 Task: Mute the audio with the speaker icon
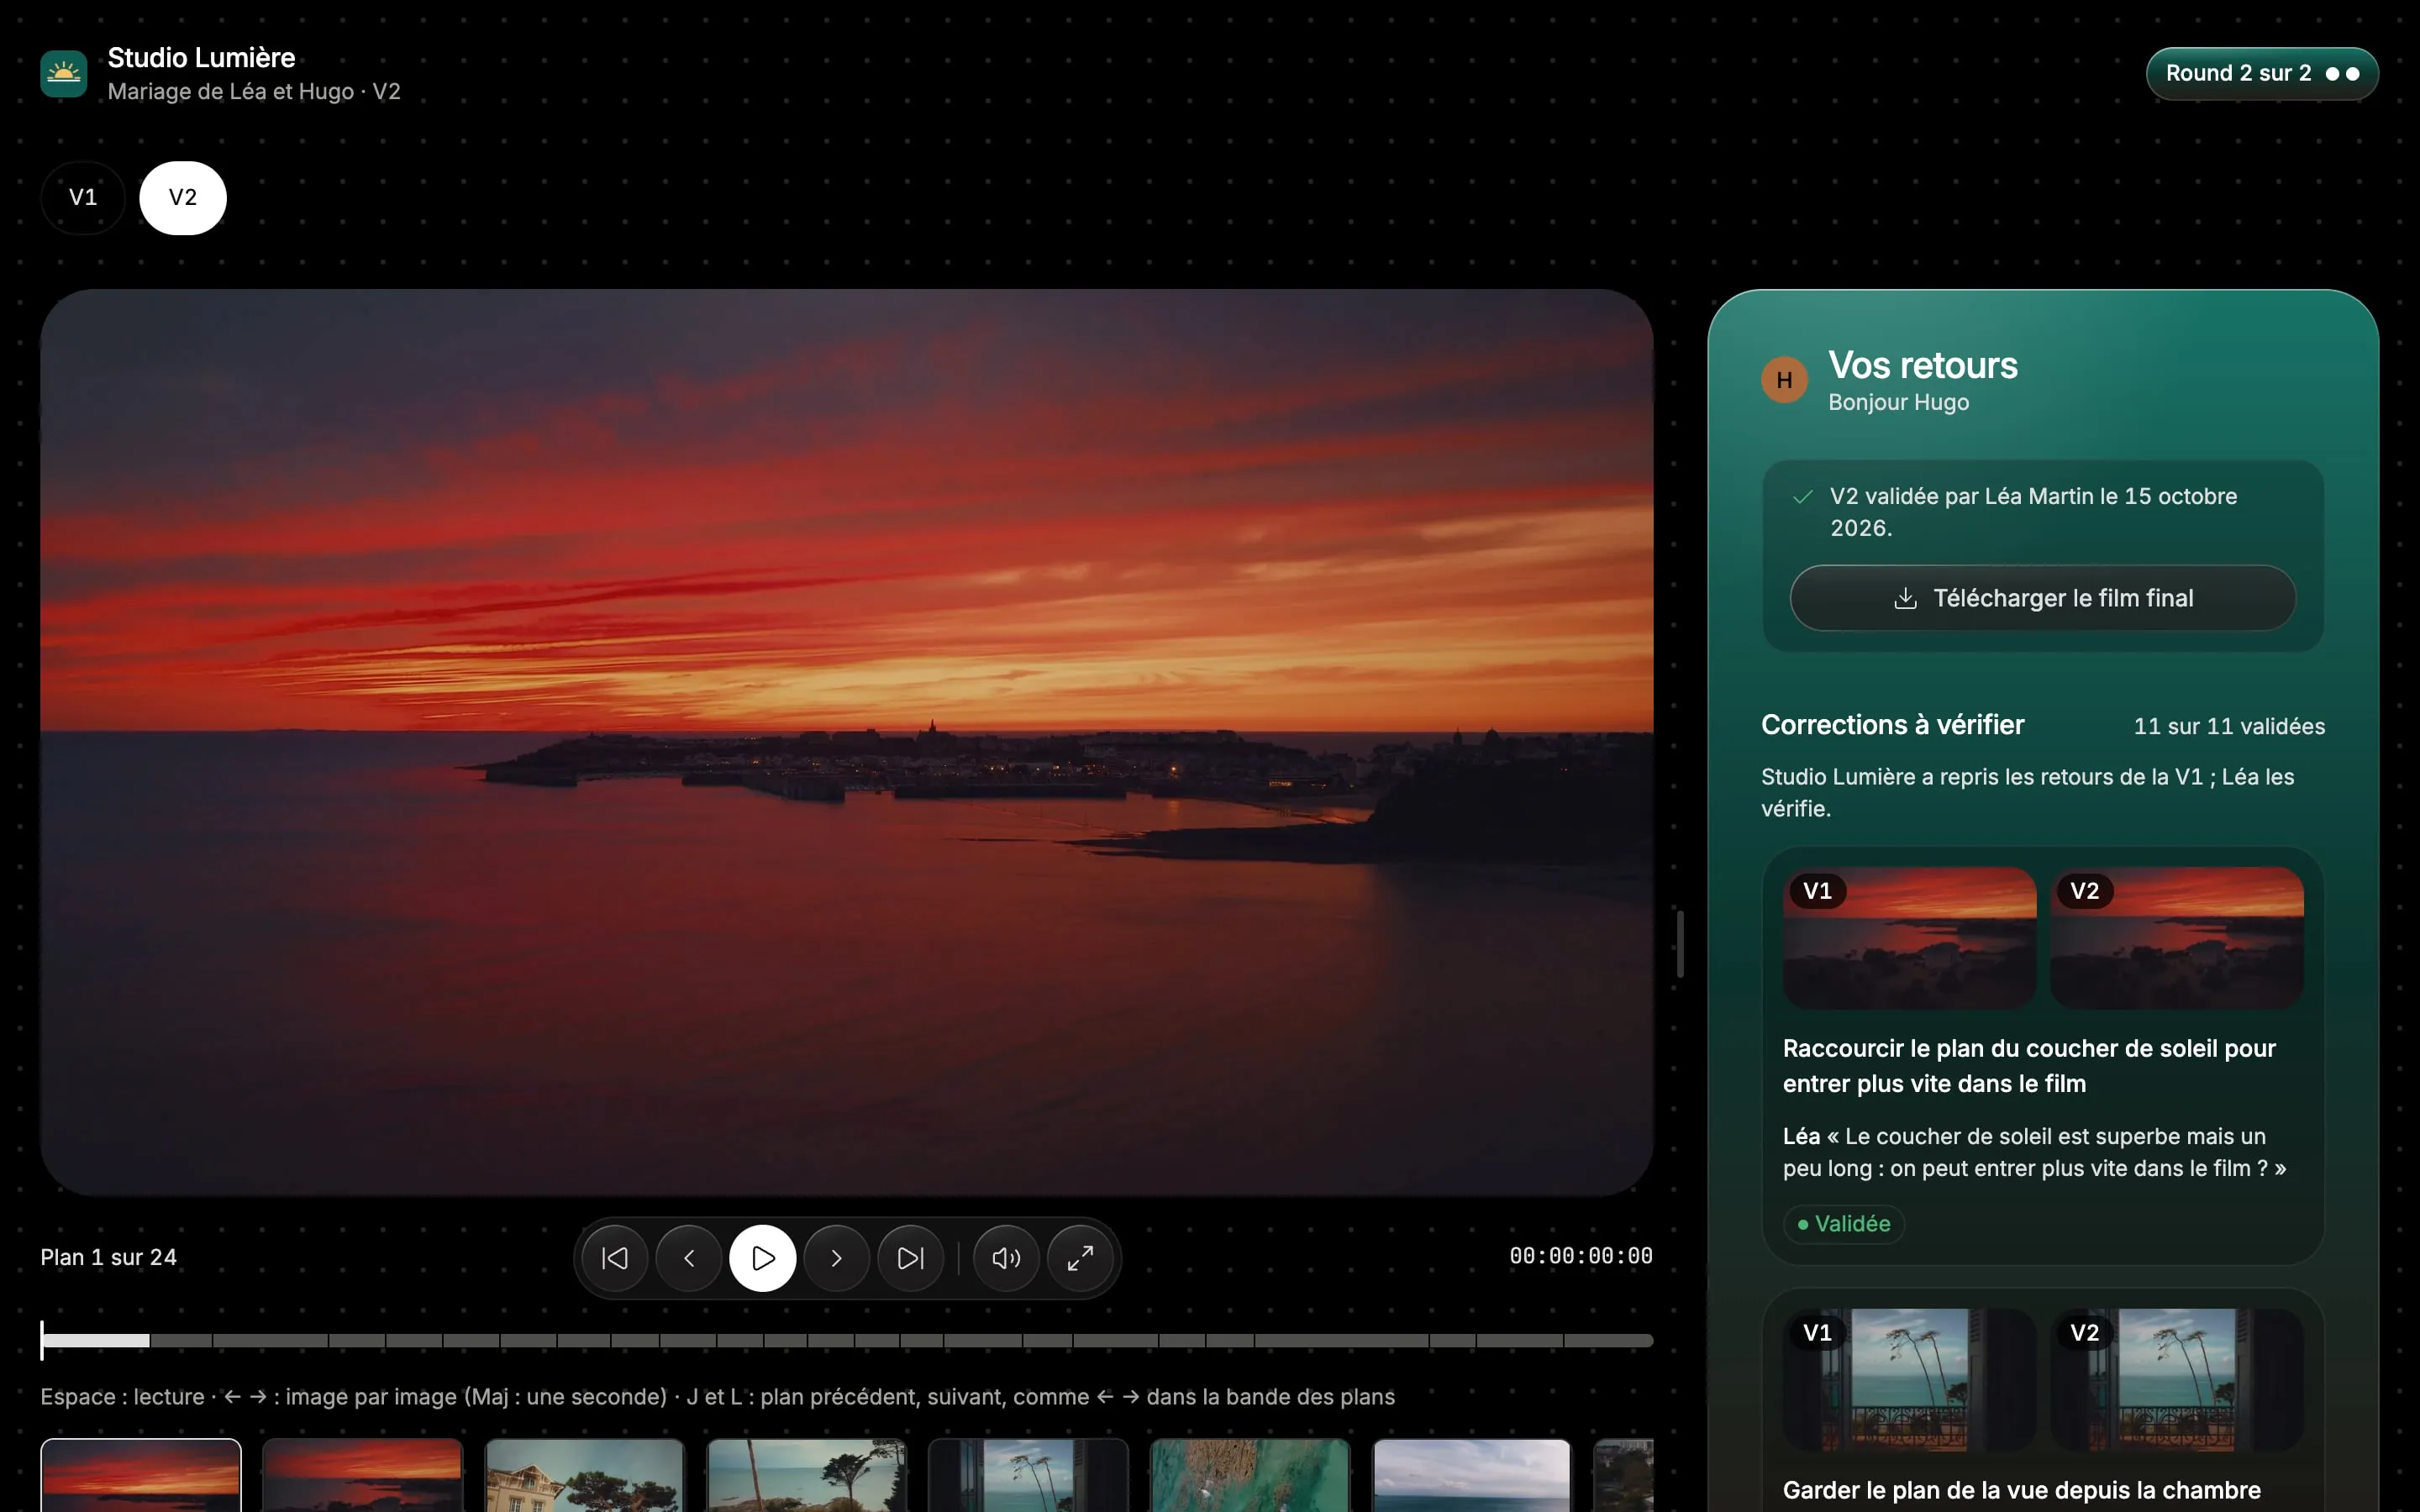(x=1006, y=1258)
